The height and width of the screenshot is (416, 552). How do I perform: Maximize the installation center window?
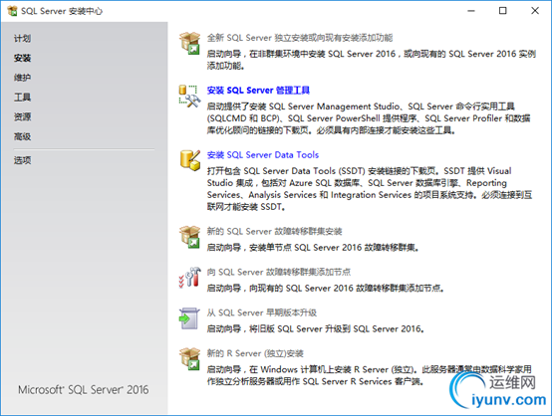(x=503, y=11)
